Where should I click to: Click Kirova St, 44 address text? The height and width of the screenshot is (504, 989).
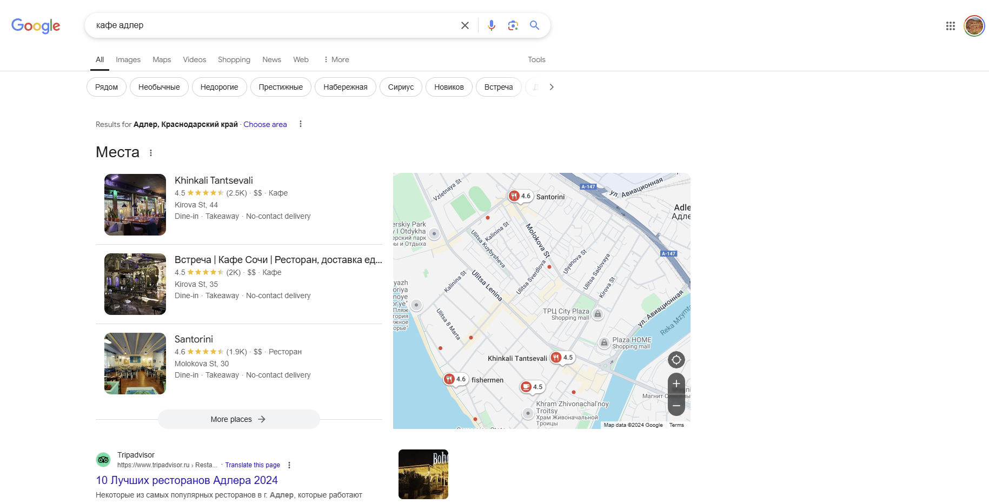196,205
